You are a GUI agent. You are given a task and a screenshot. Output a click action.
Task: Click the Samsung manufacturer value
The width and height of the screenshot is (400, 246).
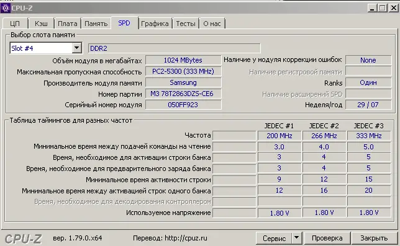[x=183, y=82]
